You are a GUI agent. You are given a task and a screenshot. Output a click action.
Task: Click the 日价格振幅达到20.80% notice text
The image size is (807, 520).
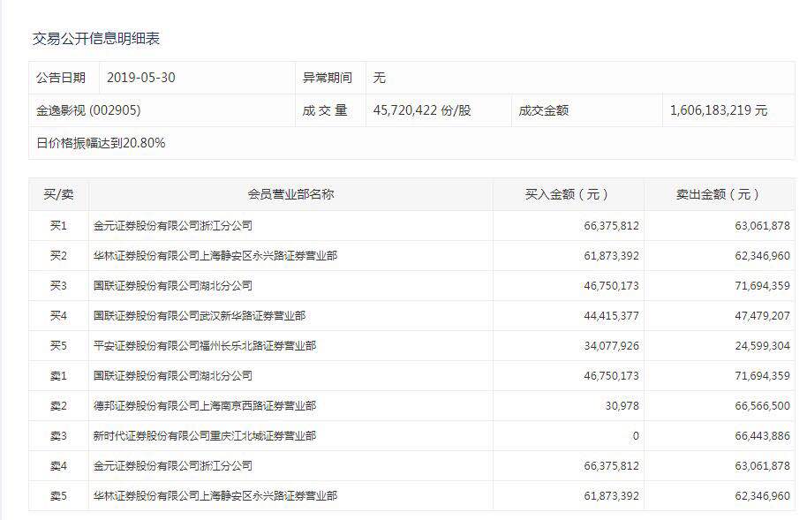click(x=101, y=143)
